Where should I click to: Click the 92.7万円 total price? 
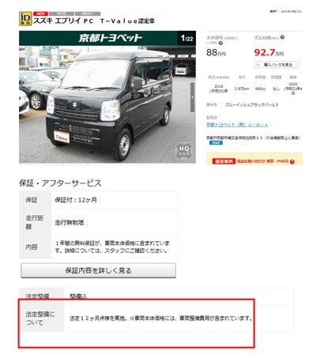coord(269,53)
